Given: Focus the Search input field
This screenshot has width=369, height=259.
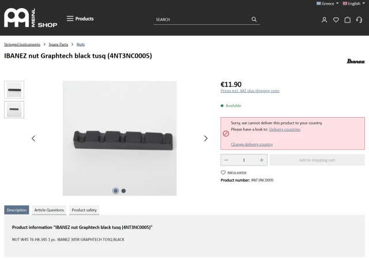Looking at the screenshot, I should point(202,20).
